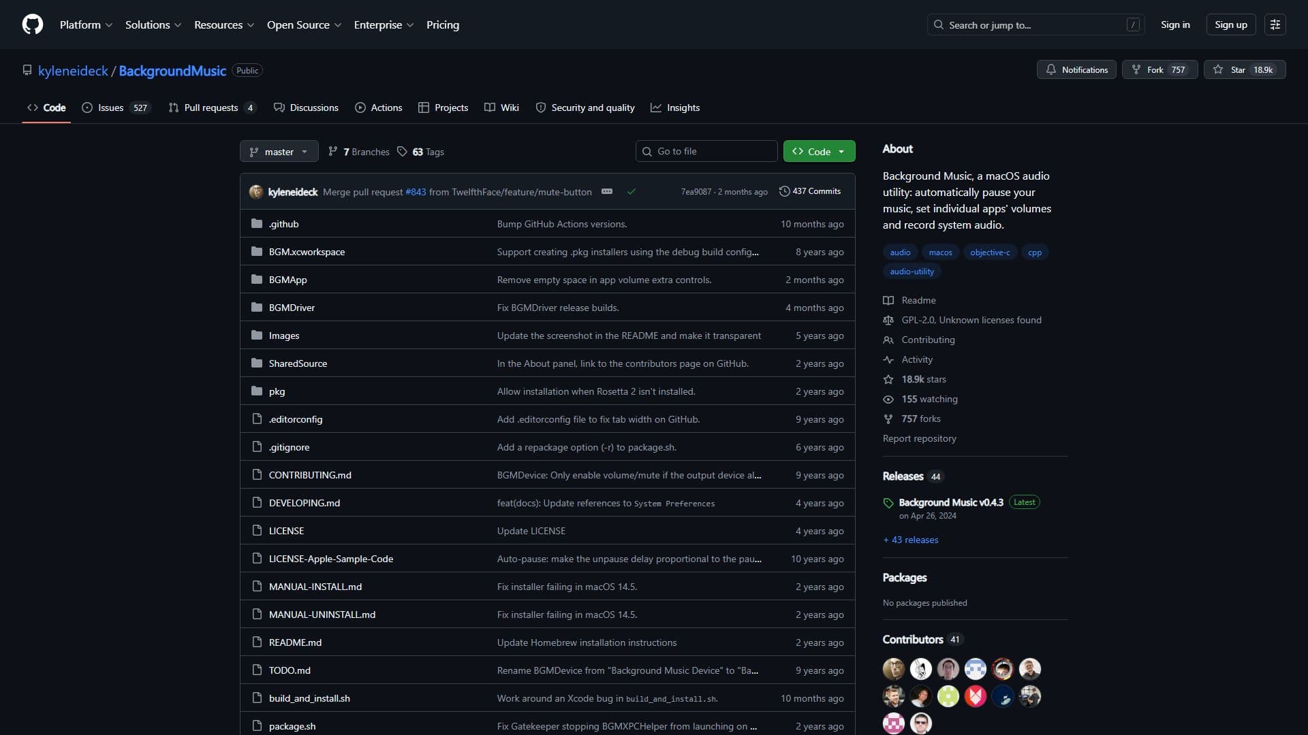Fork the repository with Fork button
Viewport: 1308px width, 735px height.
1159,69
